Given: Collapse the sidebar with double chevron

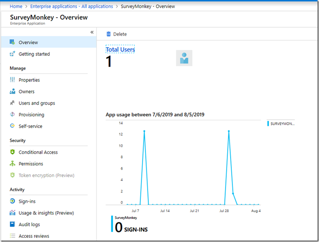Looking at the screenshot, I should click(x=92, y=32).
